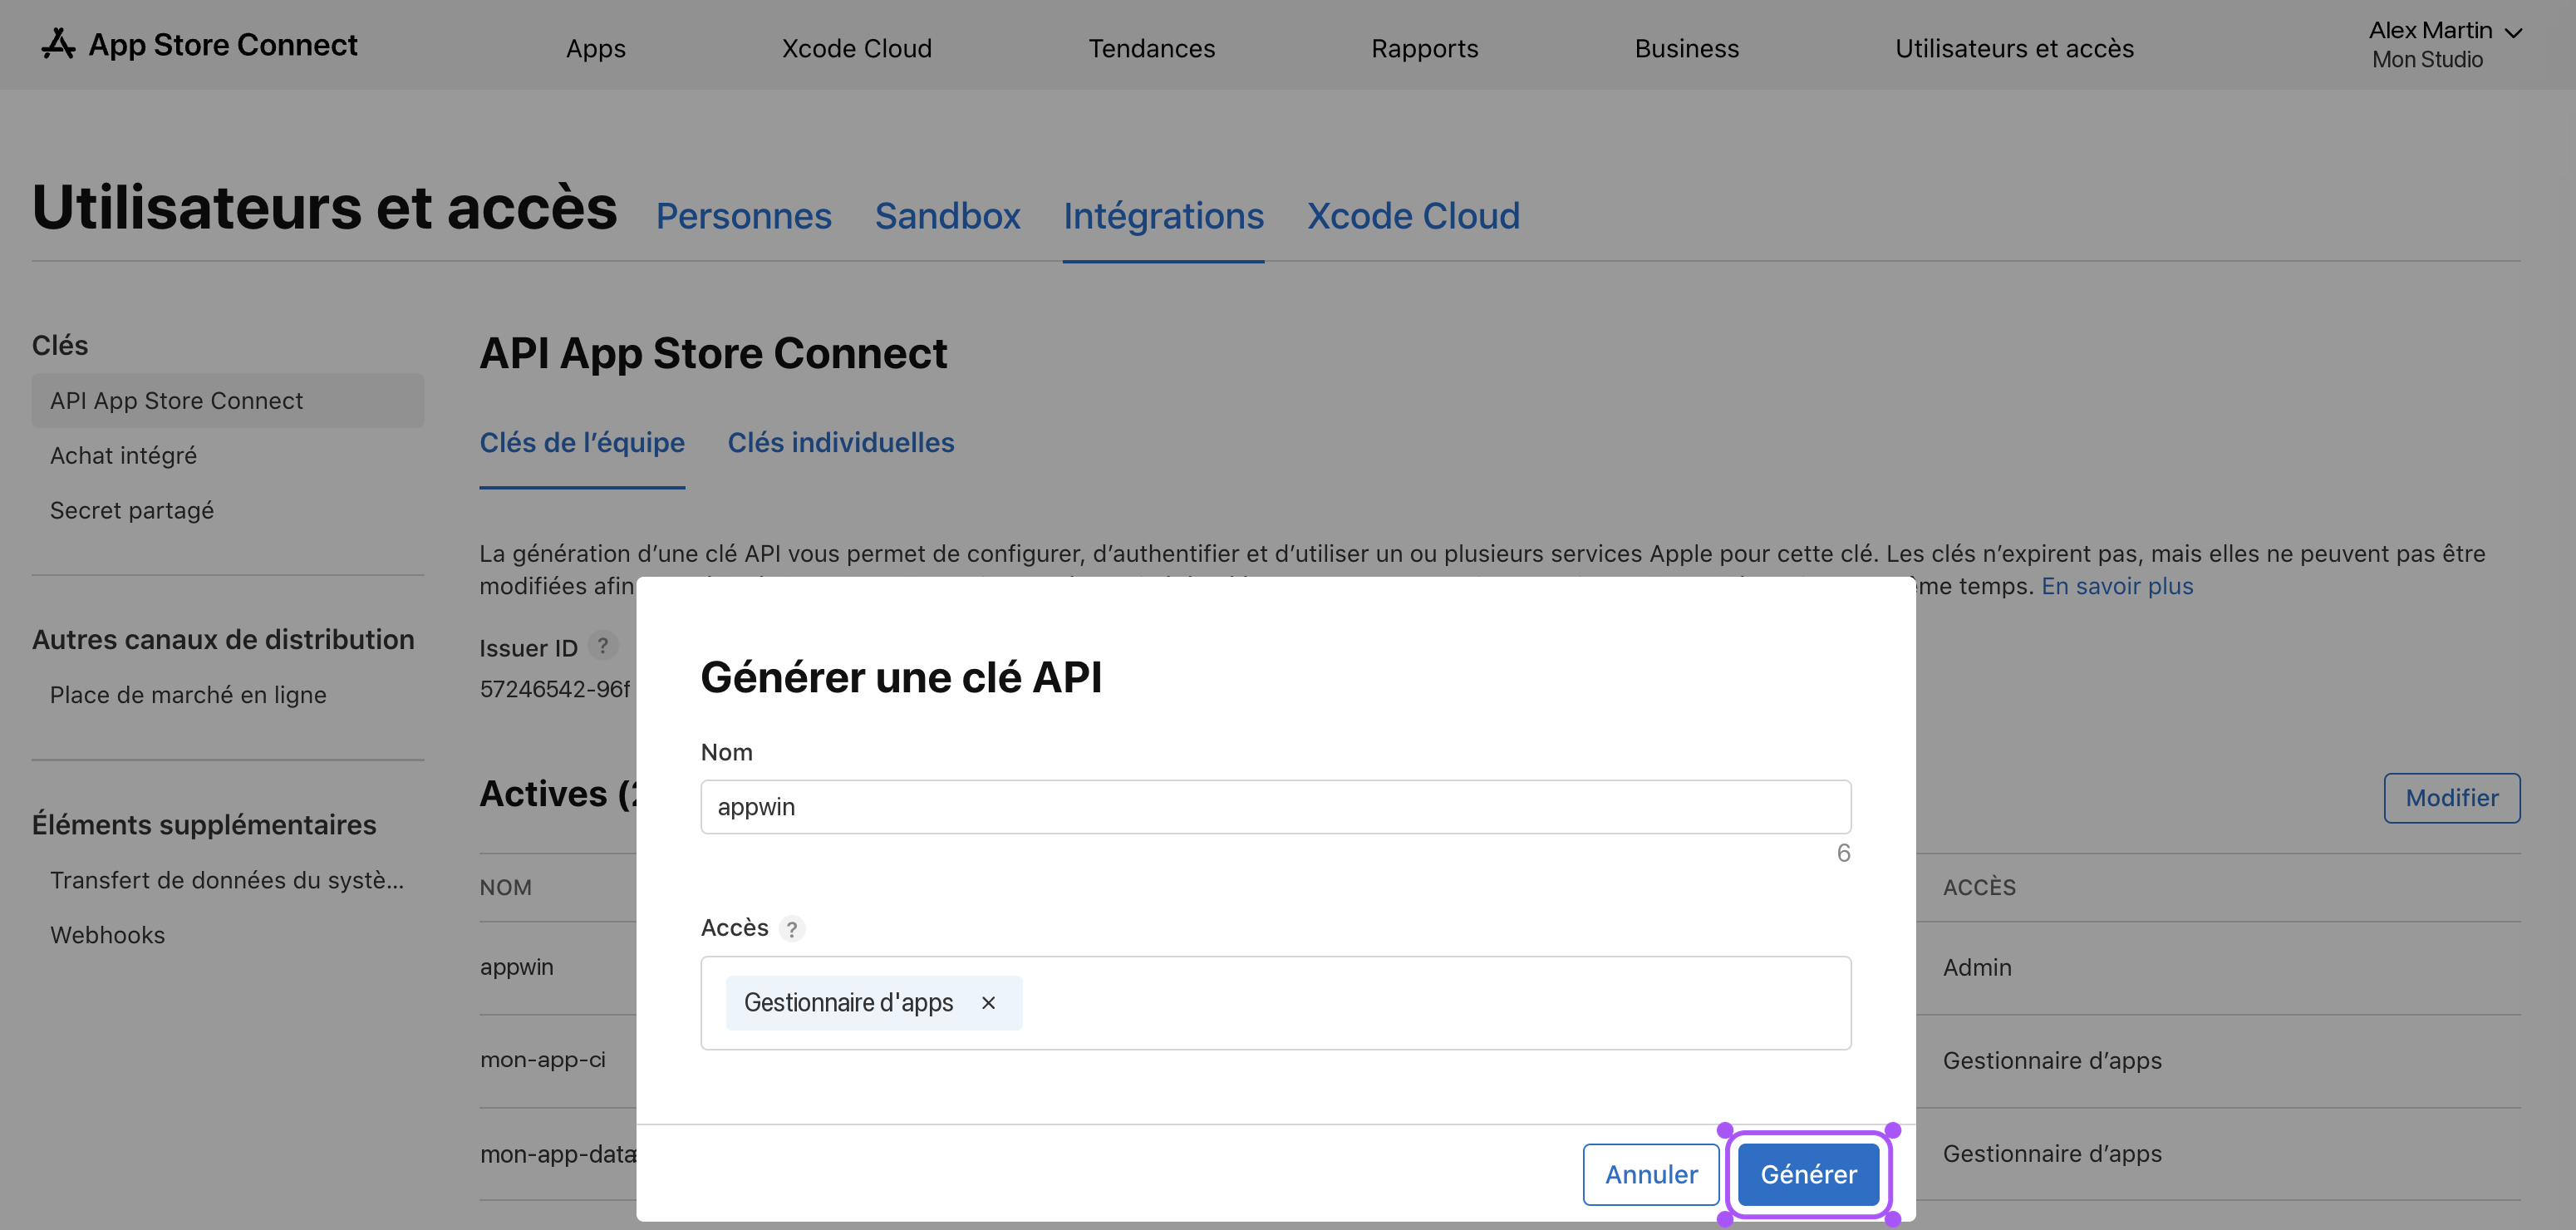Remove the Gestionnaire d'apps role chip
Image resolution: width=2576 pixels, height=1230 pixels.
coord(988,1003)
